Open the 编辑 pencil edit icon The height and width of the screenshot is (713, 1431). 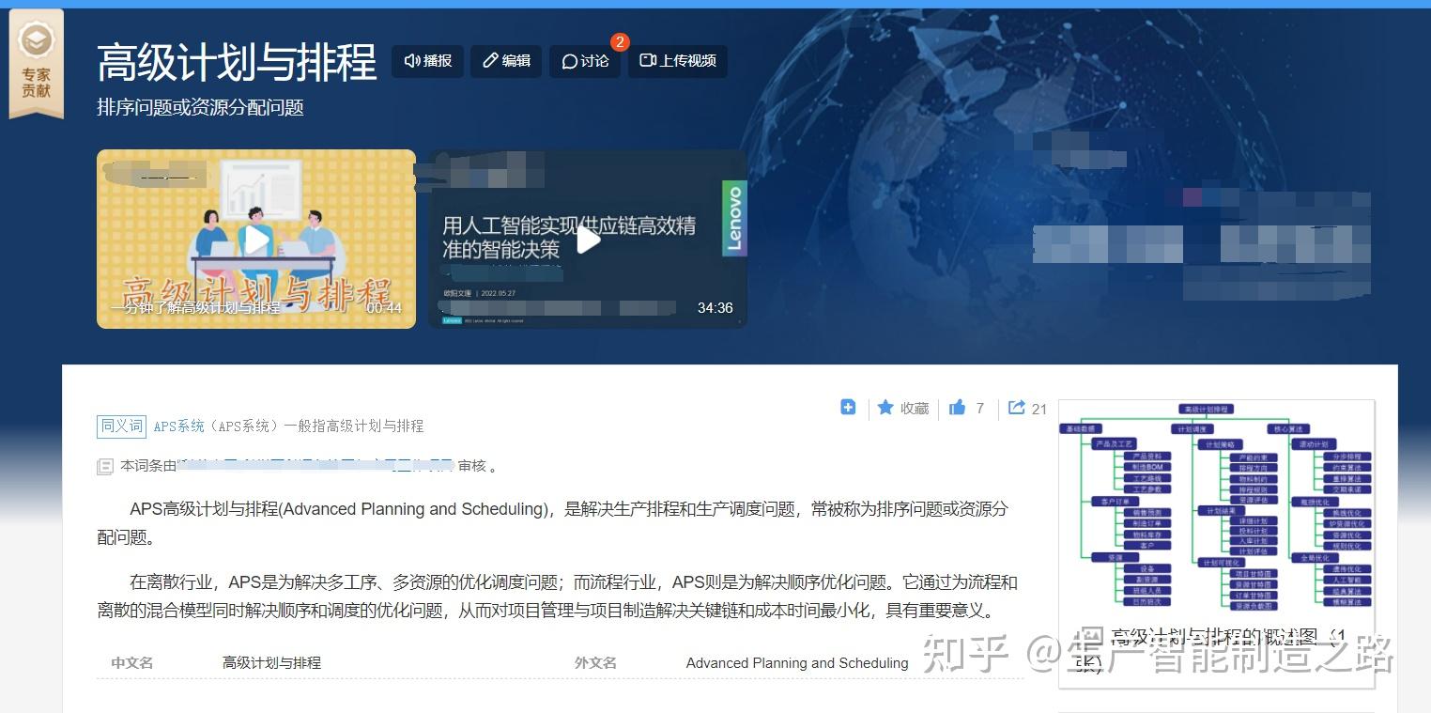[x=489, y=61]
